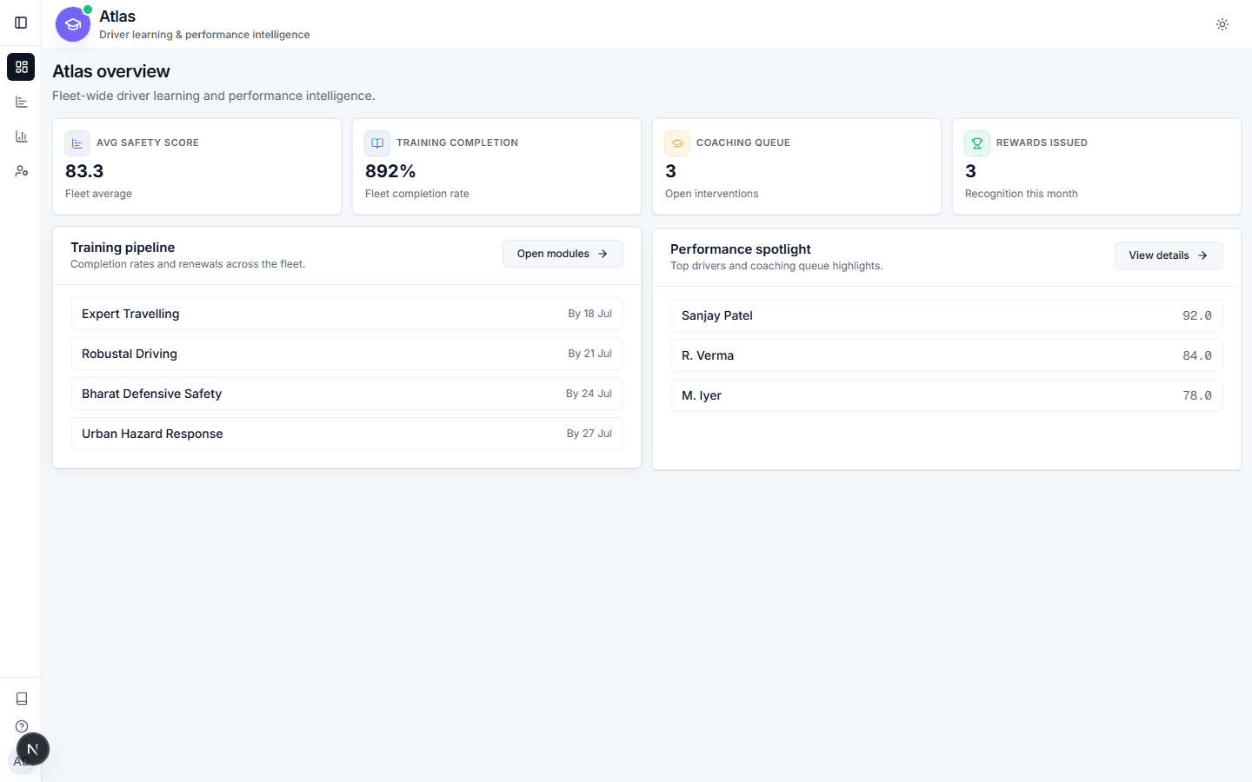This screenshot has height=782, width=1252.
Task: Click the Rewards Issued trophy icon
Action: [x=977, y=143]
